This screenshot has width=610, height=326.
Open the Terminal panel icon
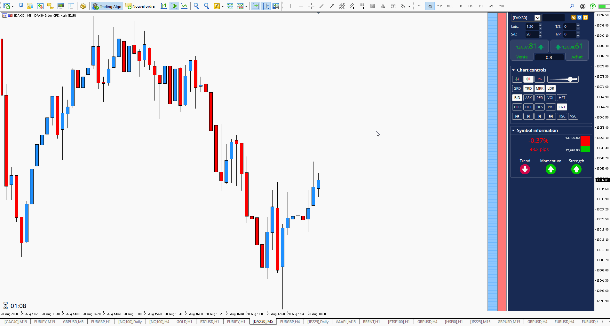click(60, 6)
